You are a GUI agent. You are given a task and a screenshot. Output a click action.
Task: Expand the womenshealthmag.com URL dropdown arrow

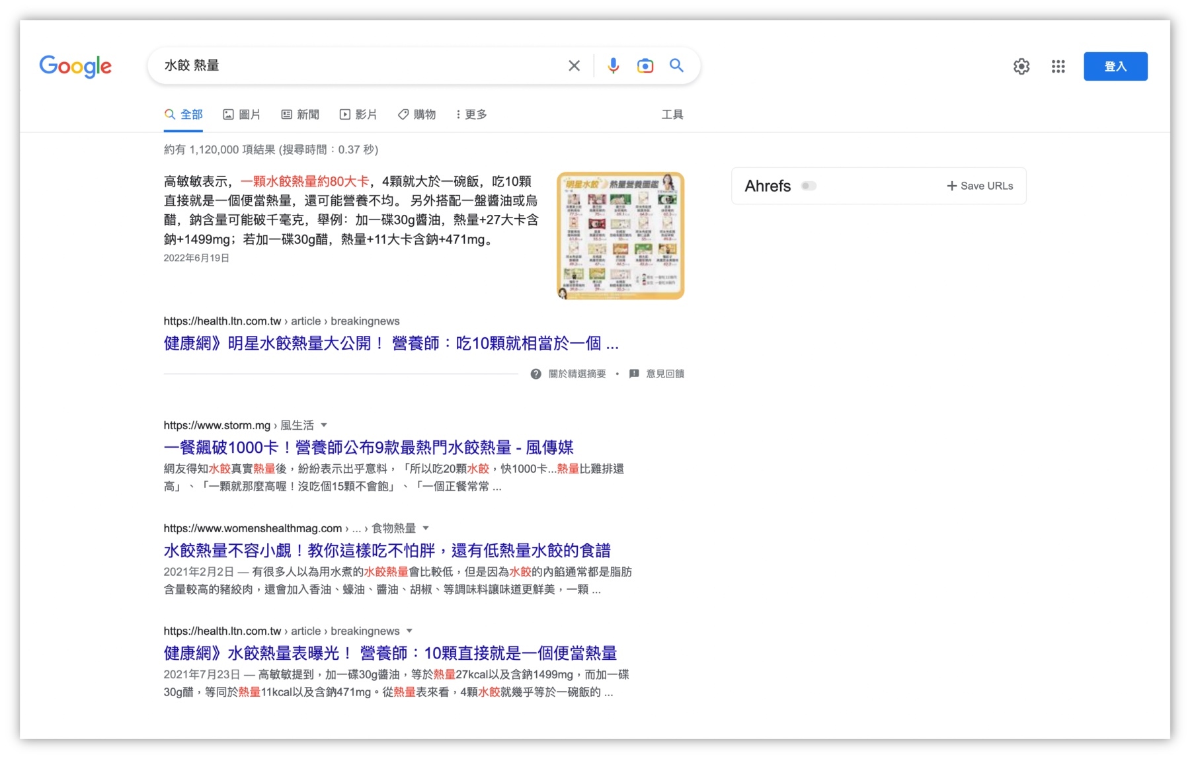coord(426,528)
